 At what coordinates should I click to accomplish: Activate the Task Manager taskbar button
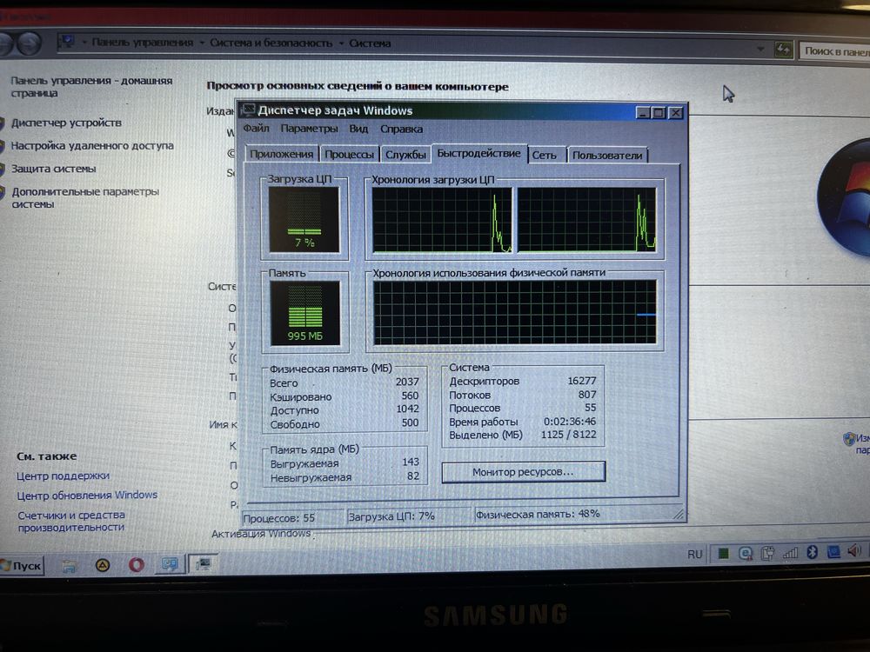[x=203, y=564]
